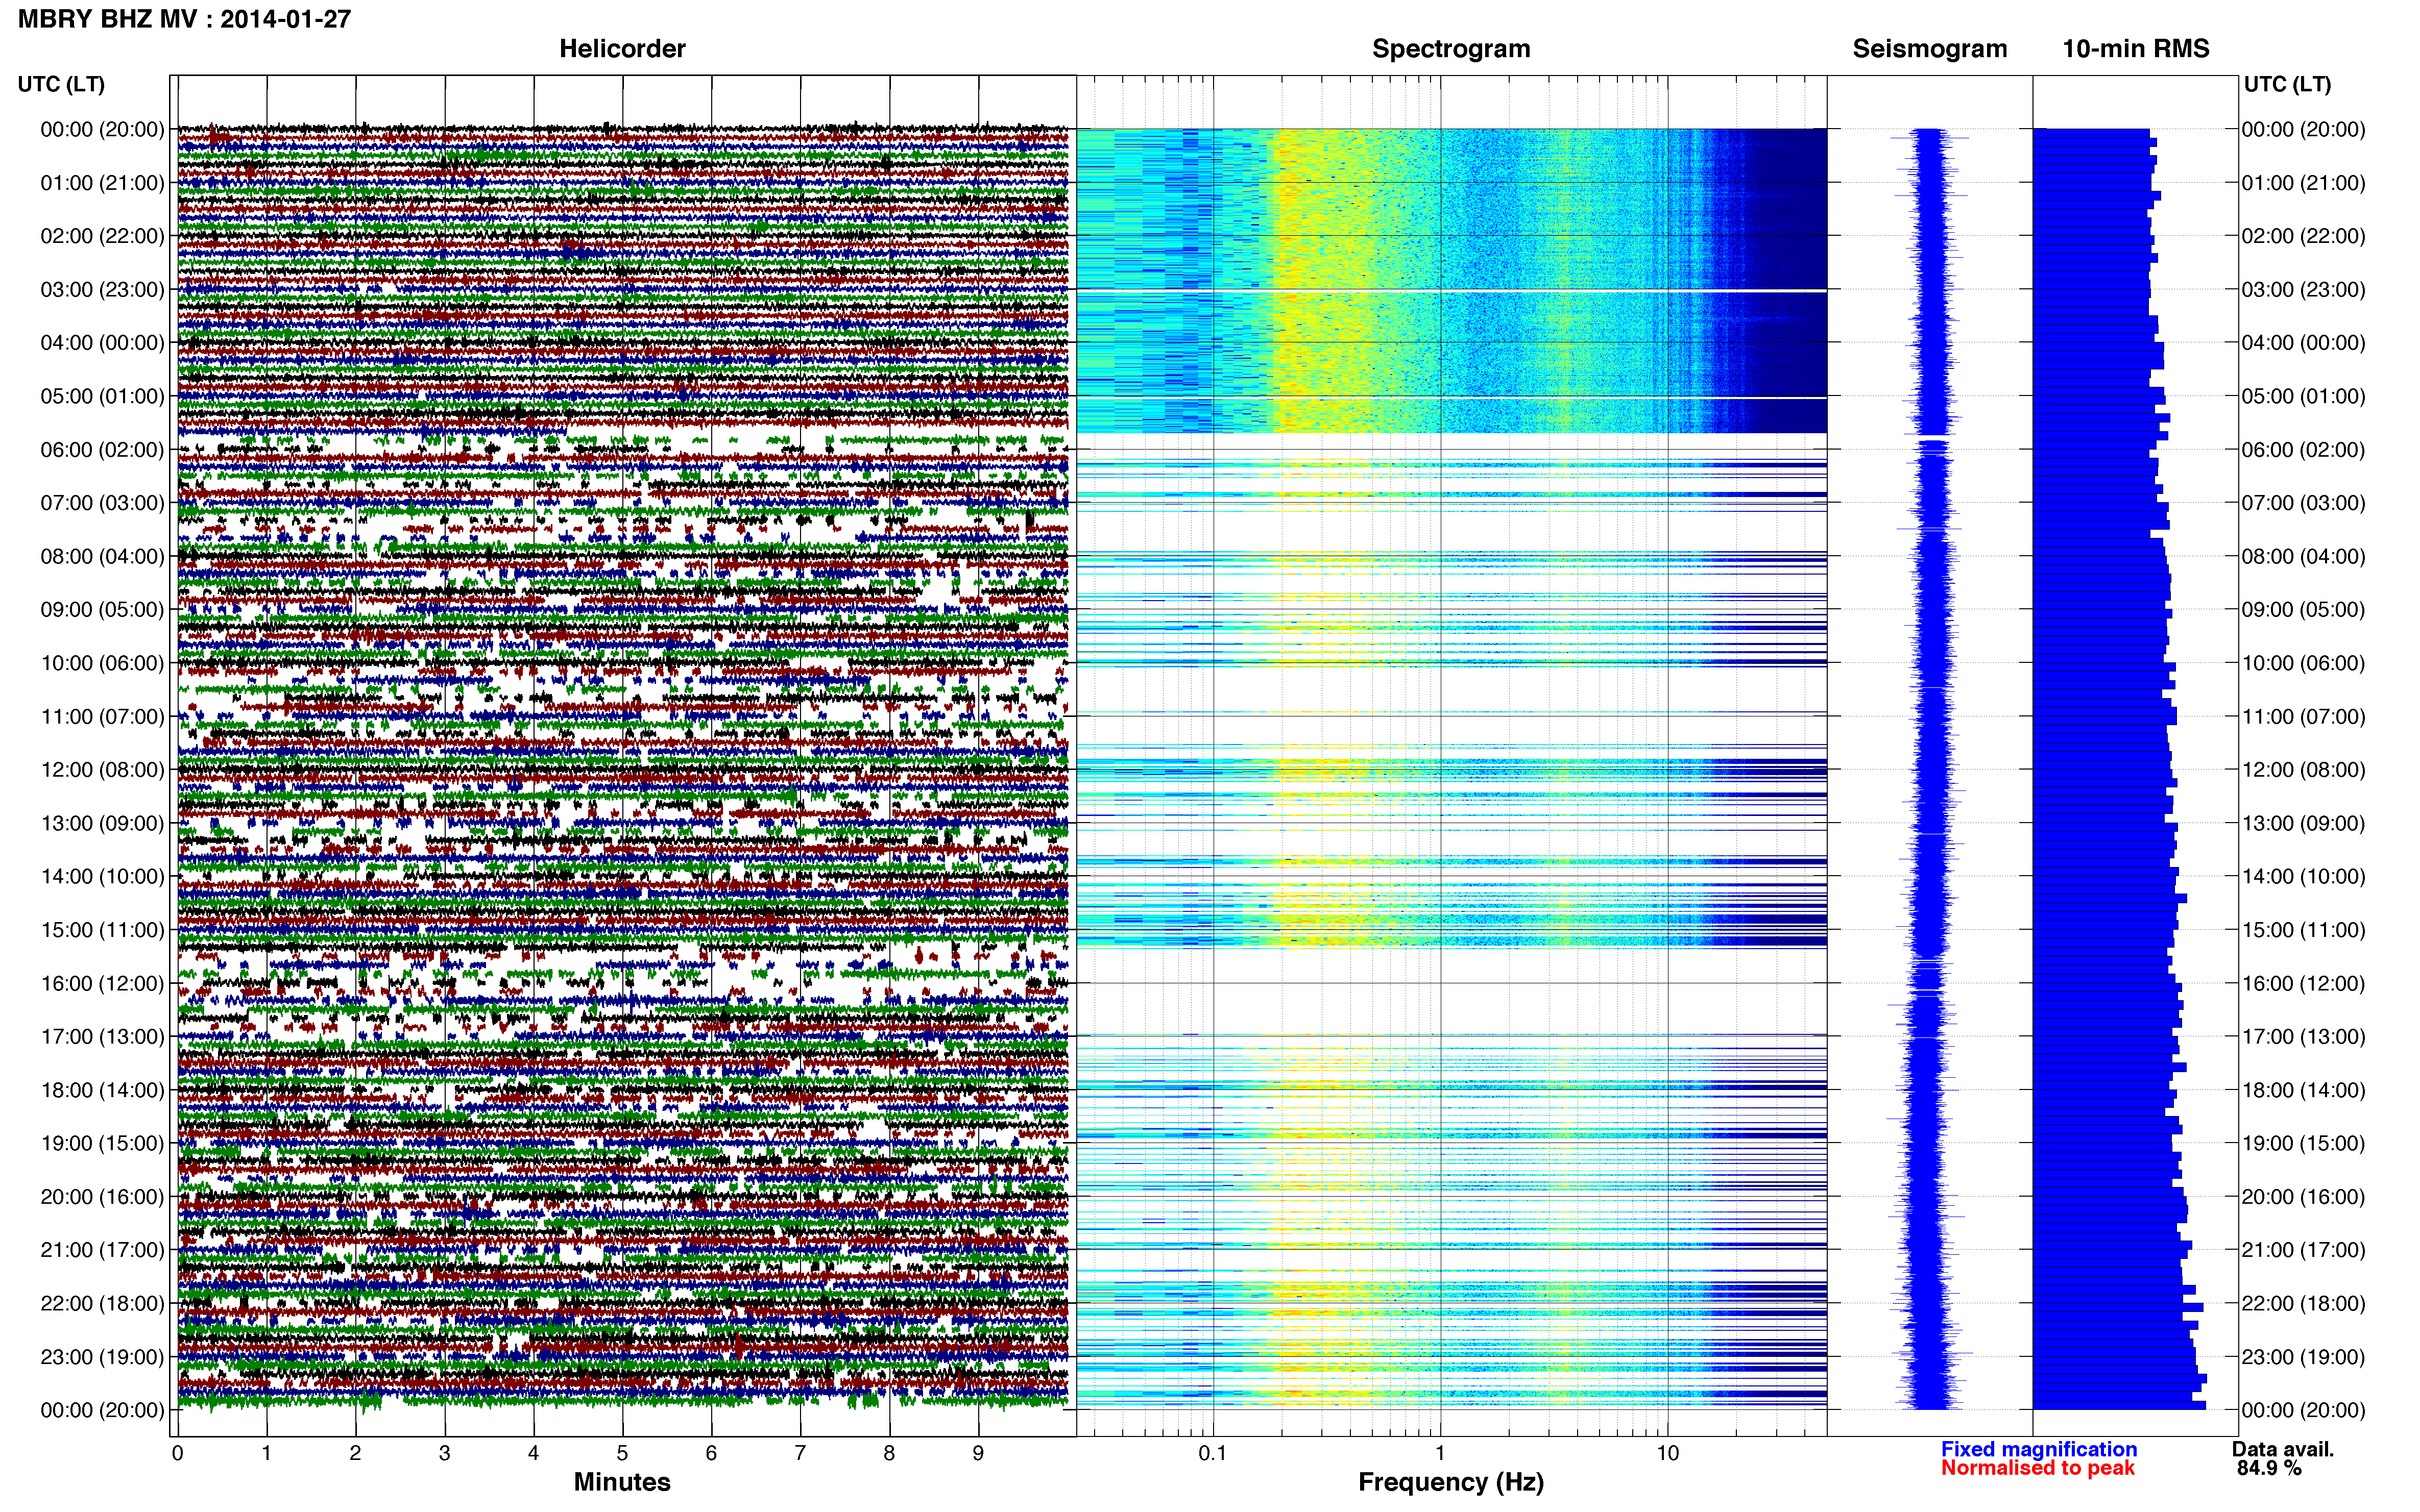Screen dimensions: 2420x1512
Task: Select '08:00 (04:00)' on the left time axis
Action: [102, 557]
